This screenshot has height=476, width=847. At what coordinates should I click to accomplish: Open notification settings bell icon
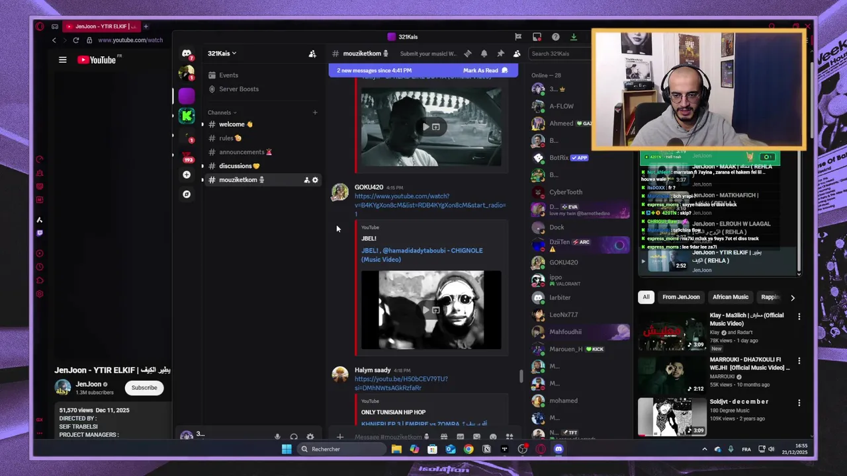(x=484, y=54)
